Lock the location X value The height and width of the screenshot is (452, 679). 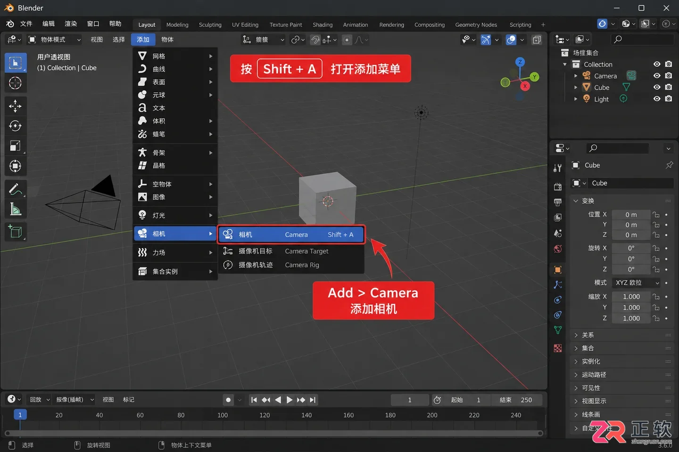(656, 215)
